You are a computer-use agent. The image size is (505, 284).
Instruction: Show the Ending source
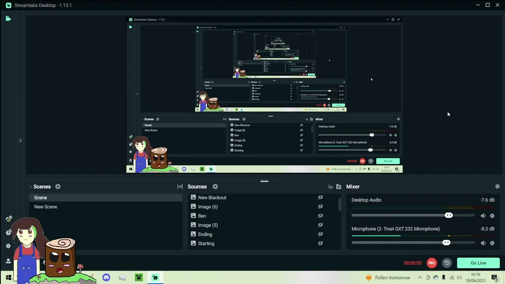pyautogui.click(x=320, y=234)
